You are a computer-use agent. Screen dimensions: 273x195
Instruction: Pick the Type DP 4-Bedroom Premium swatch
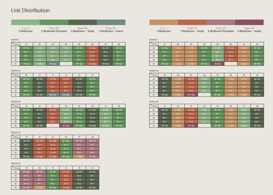point(221,22)
